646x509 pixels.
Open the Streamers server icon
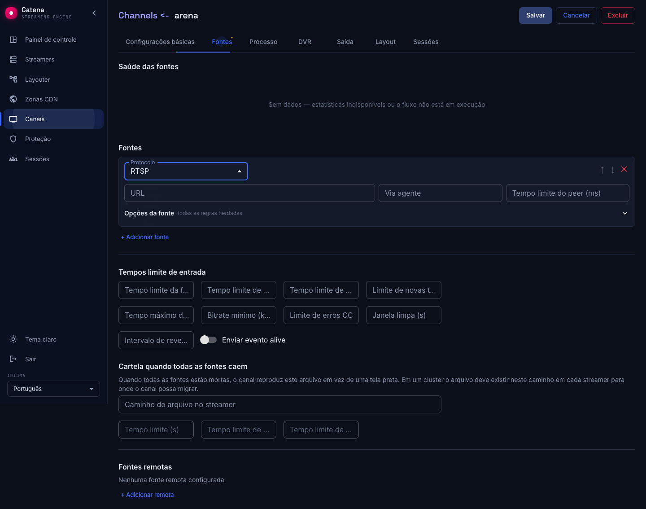13,59
